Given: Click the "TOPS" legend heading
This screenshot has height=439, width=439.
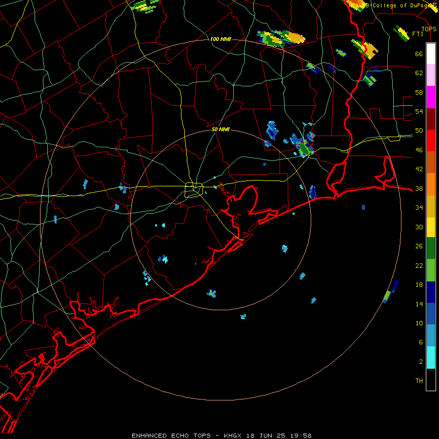Looking at the screenshot, I should (429, 29).
